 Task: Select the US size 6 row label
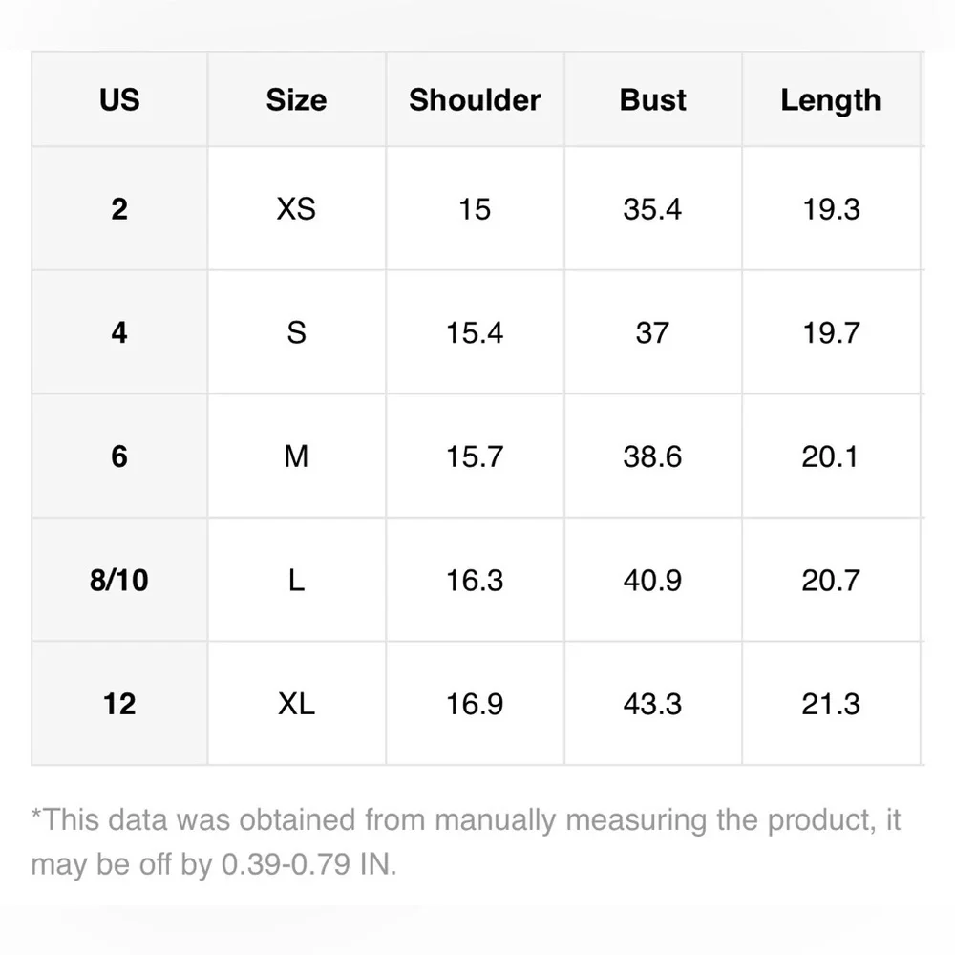pos(119,456)
